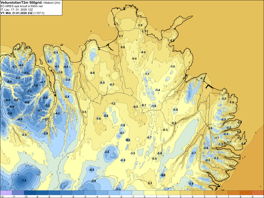Click the pale yellow legend swatch between 0 and 1
Viewport: 264px width, 198px height.
tap(150, 193)
